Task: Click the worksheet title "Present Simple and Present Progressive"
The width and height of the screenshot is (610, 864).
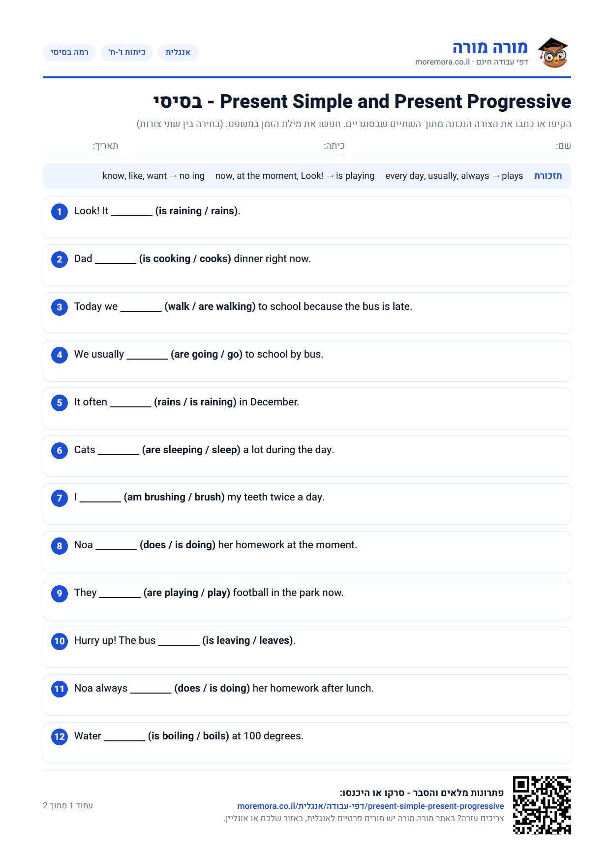Action: (x=396, y=101)
